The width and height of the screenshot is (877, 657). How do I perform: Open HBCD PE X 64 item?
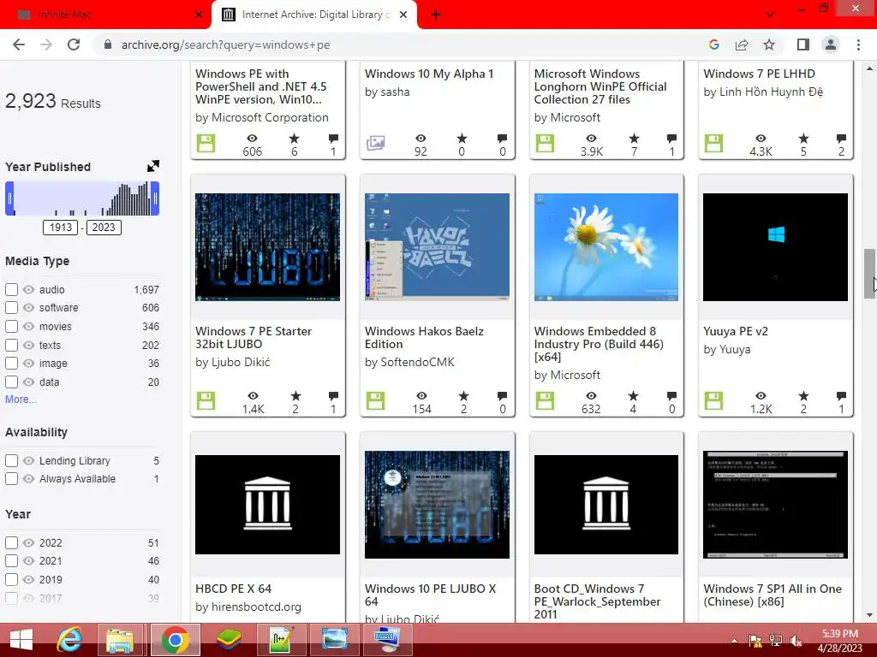[233, 589]
